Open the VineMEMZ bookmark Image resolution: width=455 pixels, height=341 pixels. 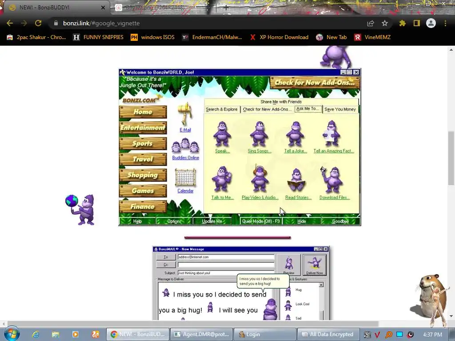(373, 37)
